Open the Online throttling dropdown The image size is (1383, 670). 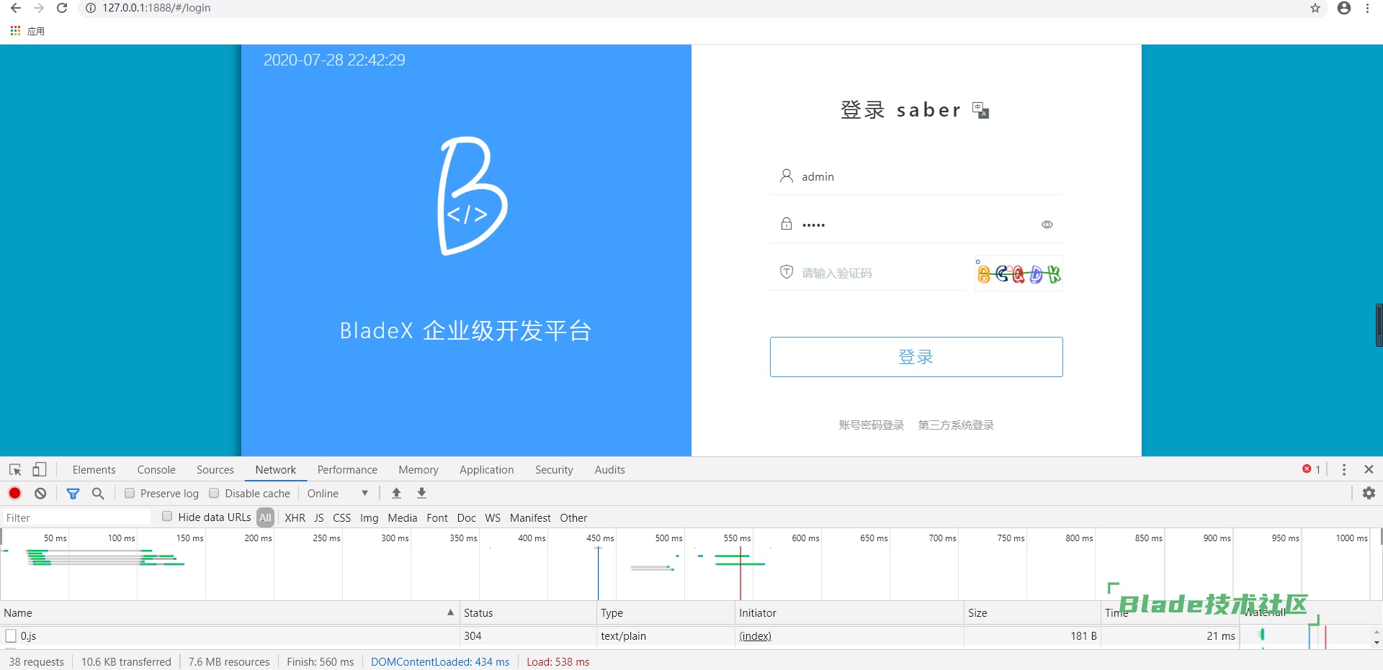coord(338,493)
